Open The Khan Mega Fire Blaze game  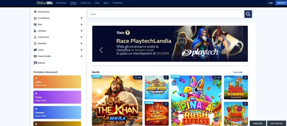coord(117,101)
